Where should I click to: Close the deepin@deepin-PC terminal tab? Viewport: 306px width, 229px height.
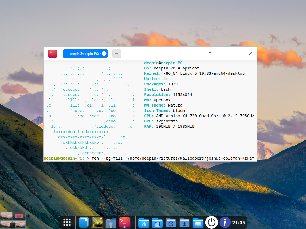pyautogui.click(x=104, y=54)
